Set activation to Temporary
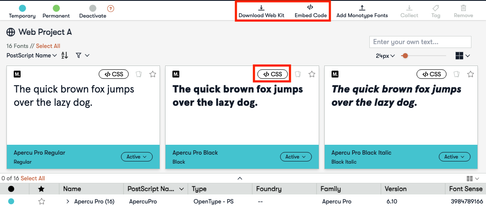 click(22, 8)
